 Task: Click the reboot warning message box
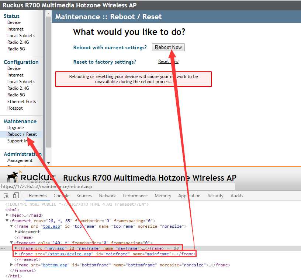134,79
